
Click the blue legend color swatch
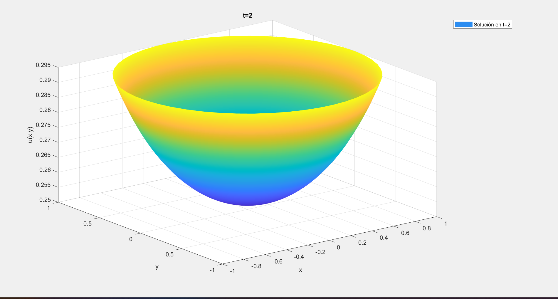tap(463, 25)
